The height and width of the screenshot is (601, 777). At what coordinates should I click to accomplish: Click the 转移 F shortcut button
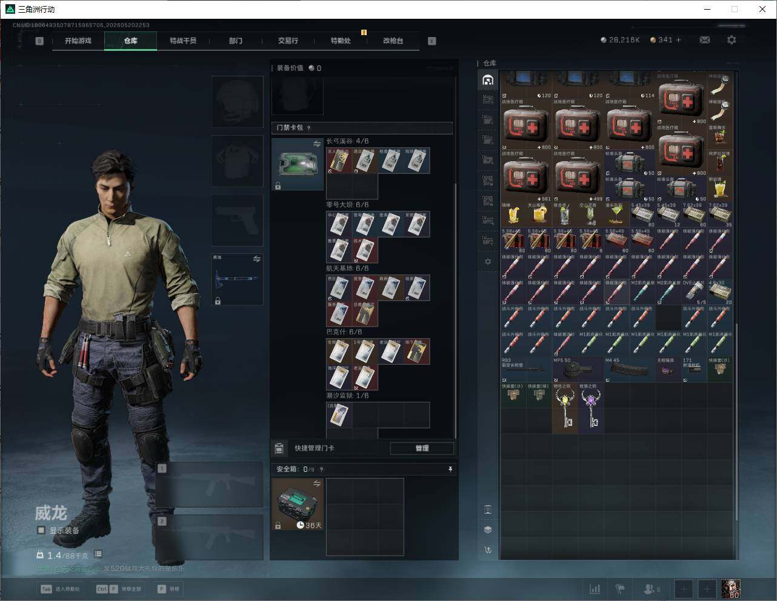(168, 589)
